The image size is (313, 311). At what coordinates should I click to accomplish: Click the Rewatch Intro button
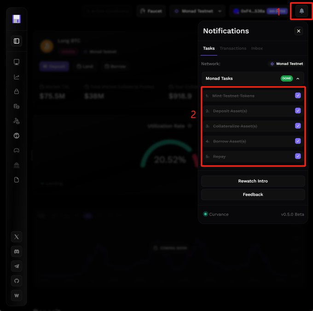tap(253, 181)
